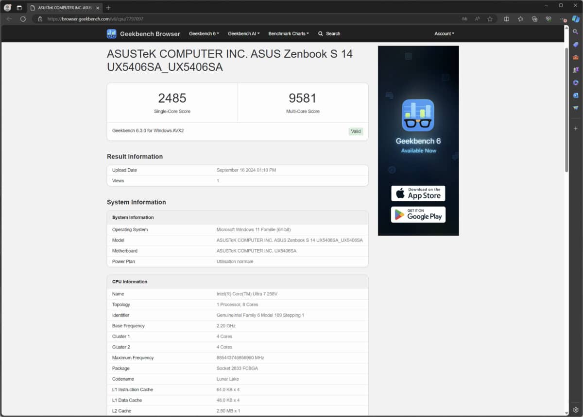Click Download on the App Store button
This screenshot has width=583, height=417.
(418, 193)
